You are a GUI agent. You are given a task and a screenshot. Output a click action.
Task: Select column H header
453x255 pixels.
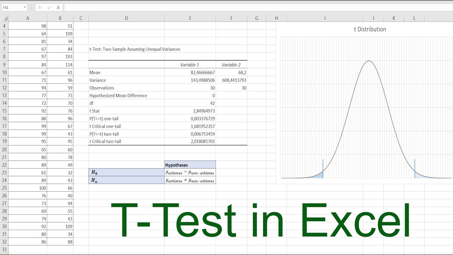coord(276,18)
